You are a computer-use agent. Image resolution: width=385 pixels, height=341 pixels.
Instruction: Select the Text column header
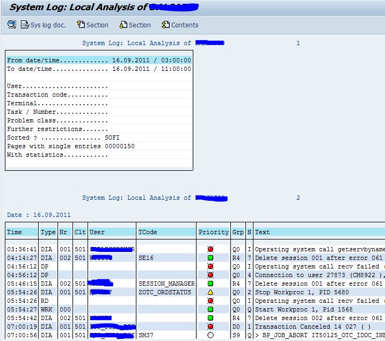point(319,232)
